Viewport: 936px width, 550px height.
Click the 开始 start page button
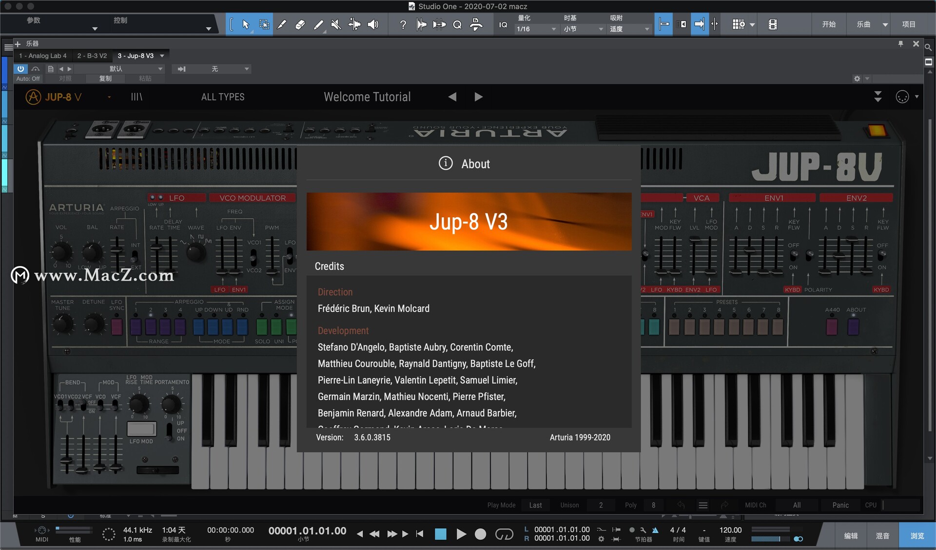829,24
